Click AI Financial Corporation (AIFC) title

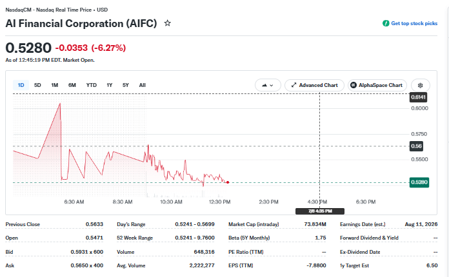point(81,23)
